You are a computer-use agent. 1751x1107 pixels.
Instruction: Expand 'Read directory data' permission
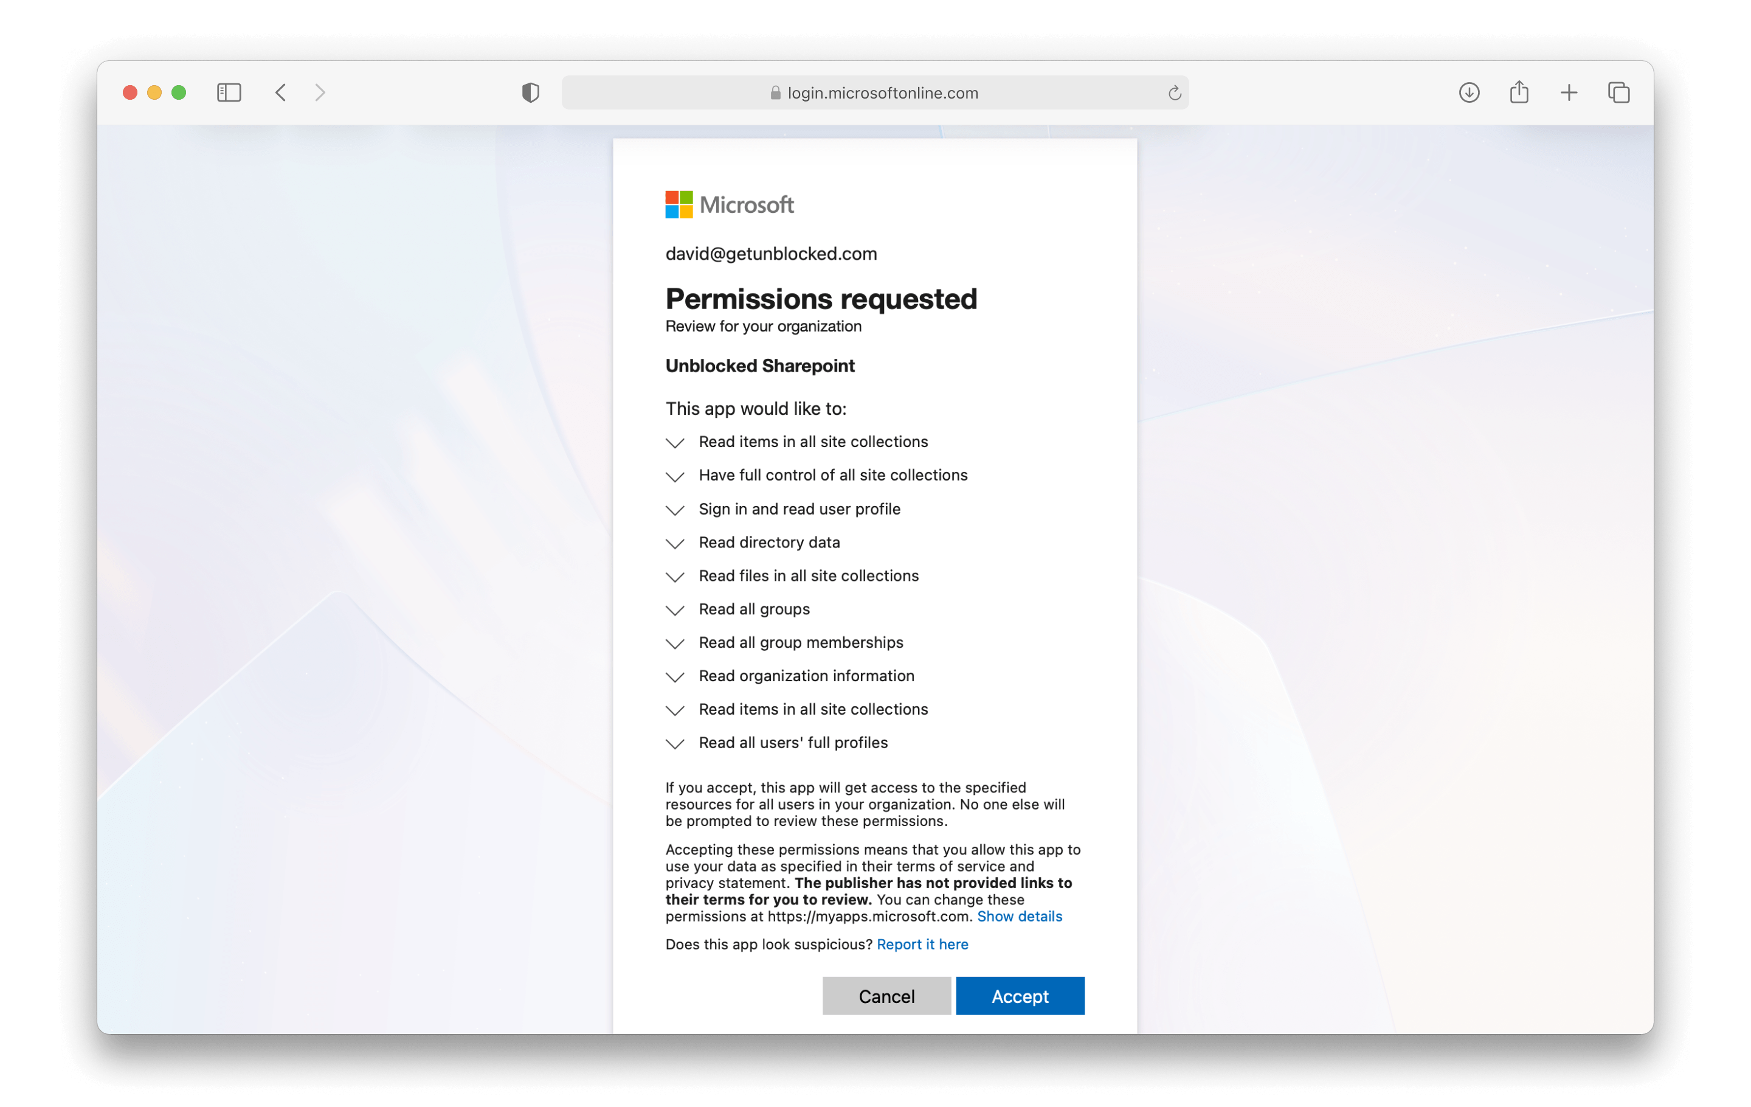click(675, 543)
